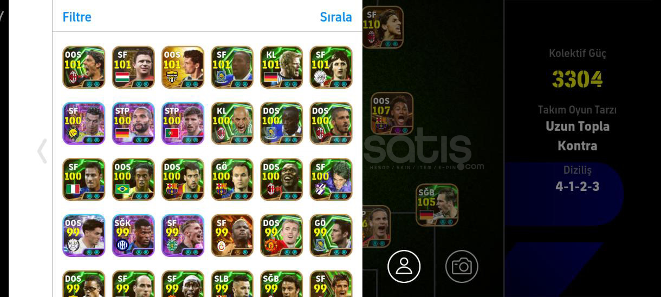Choose the SF 99 Galatasaray player card
661x297 pixels.
click(232, 236)
